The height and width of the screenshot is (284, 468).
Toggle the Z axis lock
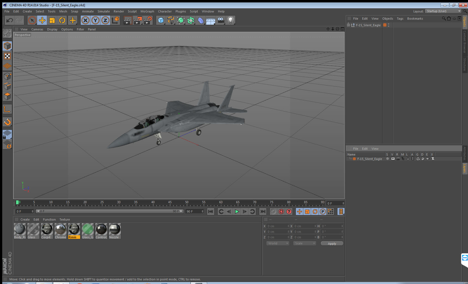click(105, 20)
